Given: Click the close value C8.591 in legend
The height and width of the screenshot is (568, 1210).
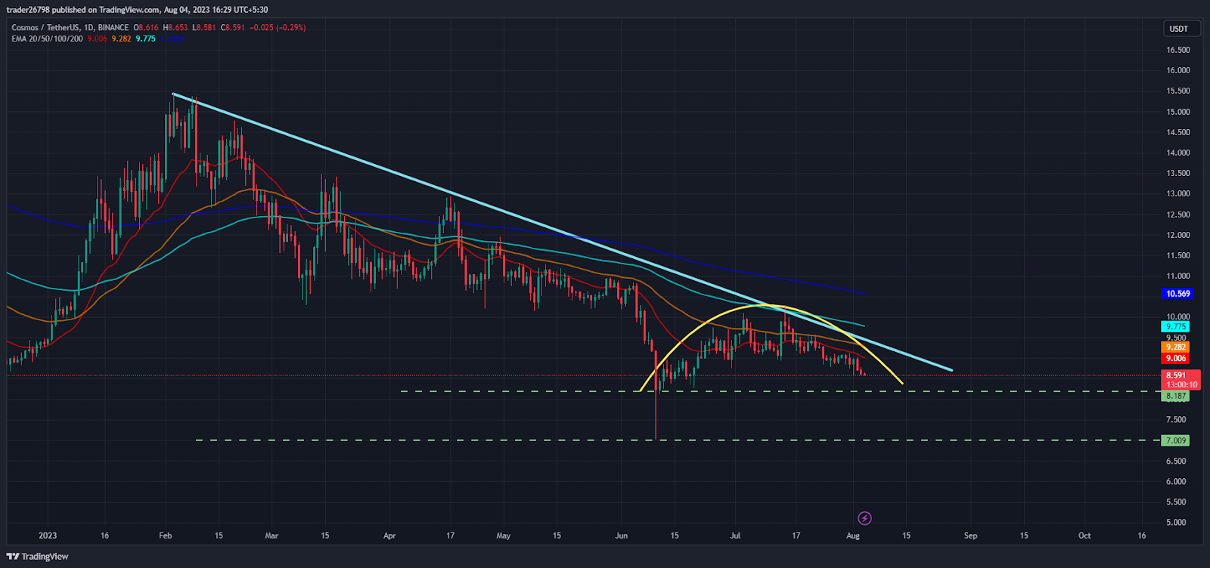Looking at the screenshot, I should click(234, 27).
